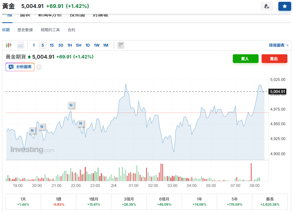Select the 1H chart interval
Screen dimensions: 294x212
click(70, 45)
